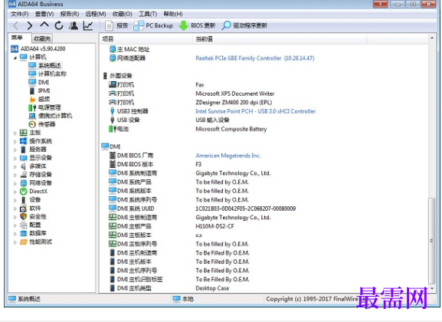Viewport: 442px width, 322px height.
Task: Open the 查看(V) menu
Action: 44,14
